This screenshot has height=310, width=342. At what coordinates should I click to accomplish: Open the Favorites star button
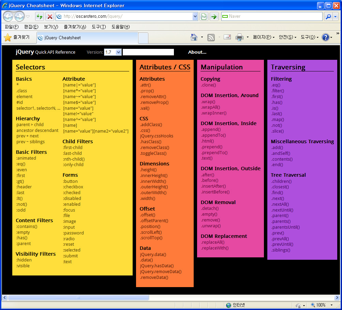click(x=17, y=37)
